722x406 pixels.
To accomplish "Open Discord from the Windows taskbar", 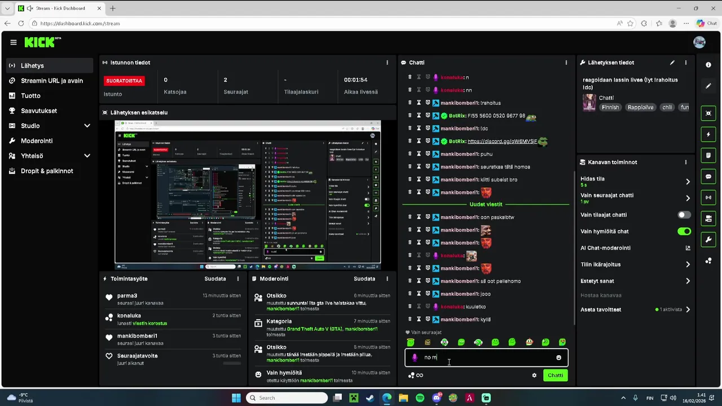I will click(x=437, y=398).
